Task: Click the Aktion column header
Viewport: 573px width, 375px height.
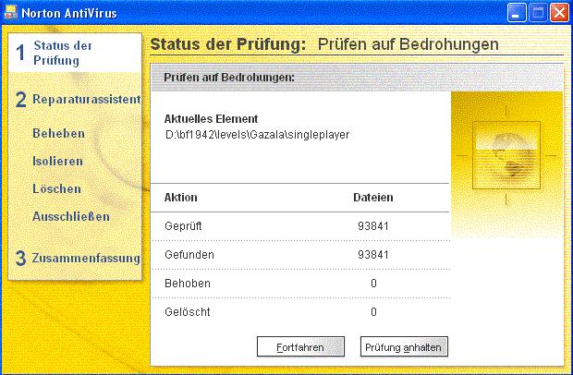Action: [x=180, y=198]
